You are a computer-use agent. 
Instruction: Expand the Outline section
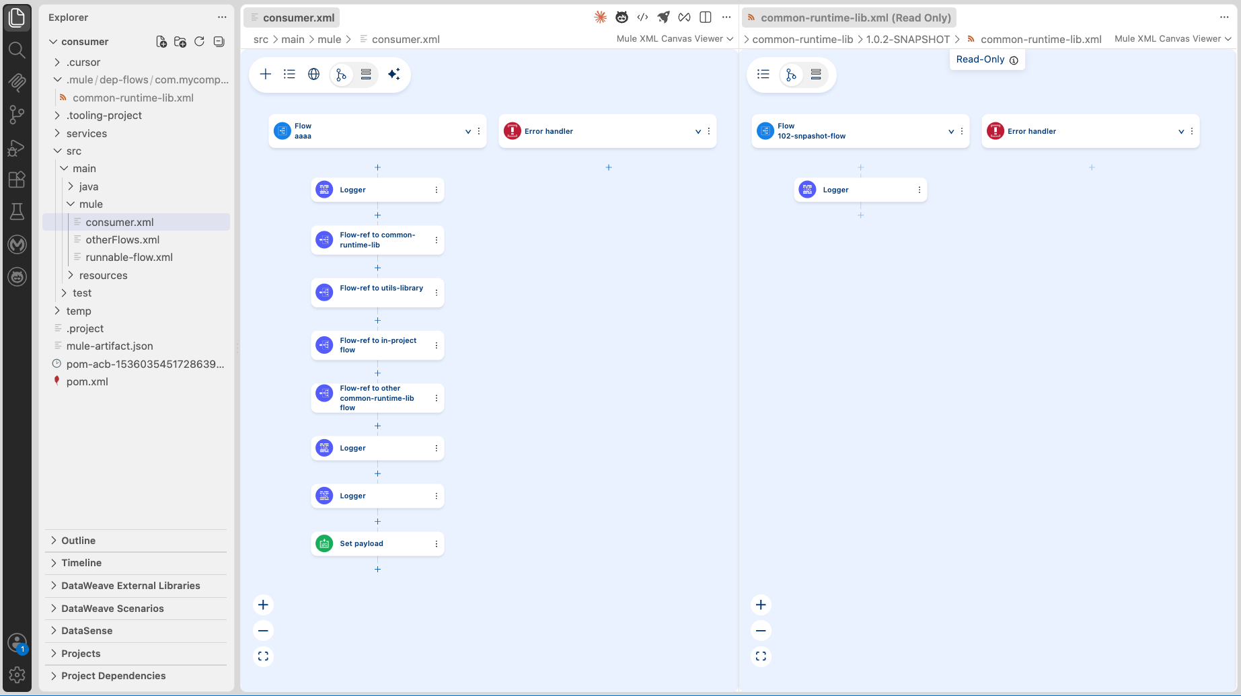pos(136,541)
